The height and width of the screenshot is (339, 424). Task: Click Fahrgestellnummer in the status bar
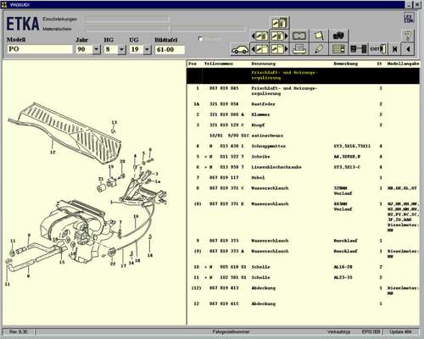pos(231,331)
